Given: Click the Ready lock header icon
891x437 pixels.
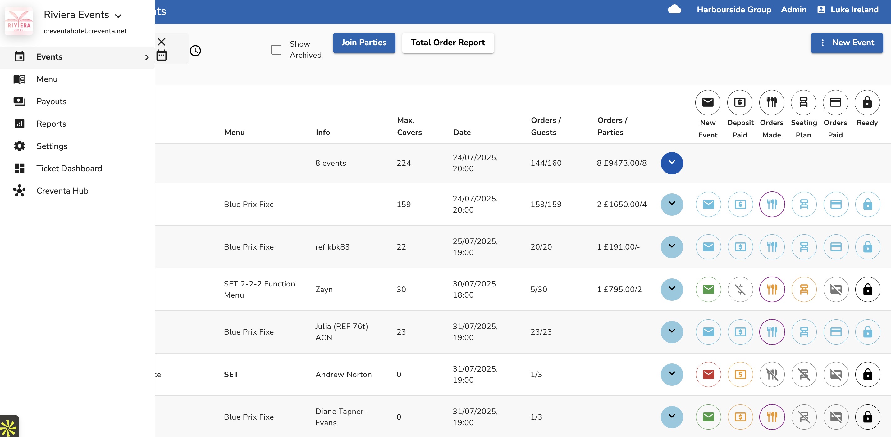Looking at the screenshot, I should click(x=867, y=102).
